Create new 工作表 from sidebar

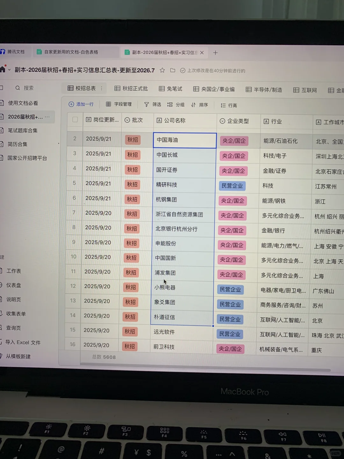[13, 271]
